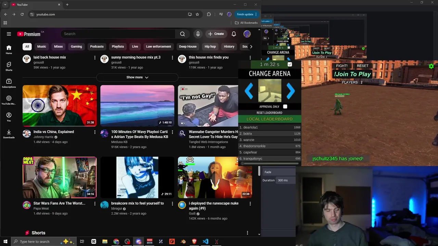Open Shorts in the sidebar
Screen dimensions: 438x246
9,66
